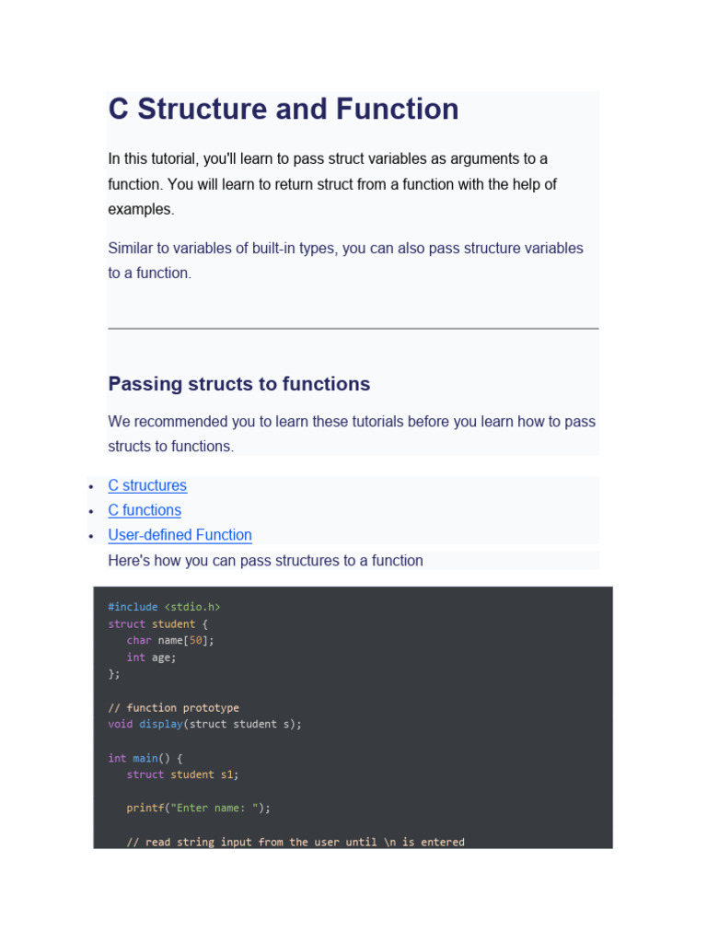Click the "C Structure and Function" title
Viewport: 707px width, 943px height.
click(x=284, y=110)
